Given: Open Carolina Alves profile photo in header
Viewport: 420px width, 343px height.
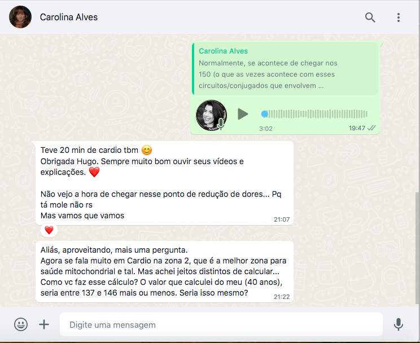Looking at the screenshot, I should 20,17.
